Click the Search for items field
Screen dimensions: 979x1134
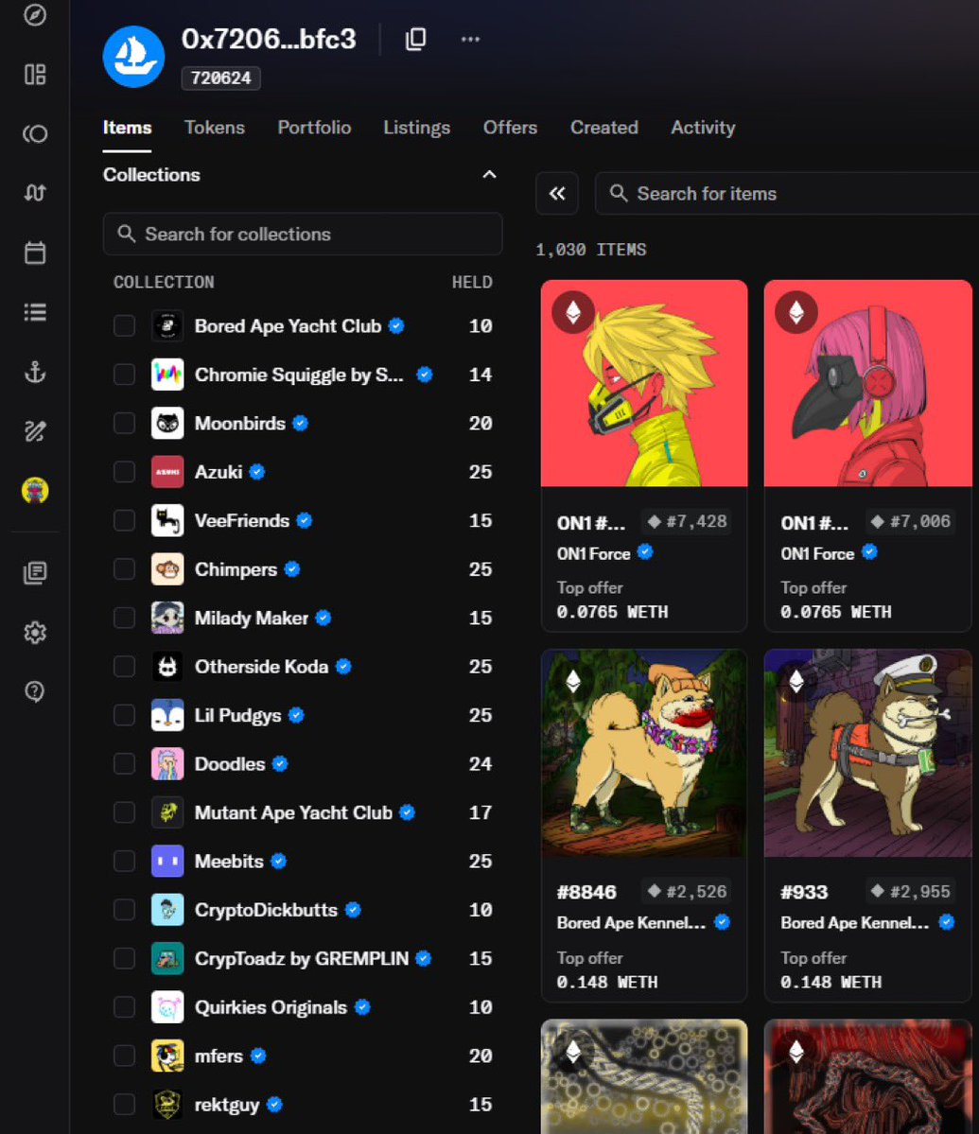[x=787, y=193]
